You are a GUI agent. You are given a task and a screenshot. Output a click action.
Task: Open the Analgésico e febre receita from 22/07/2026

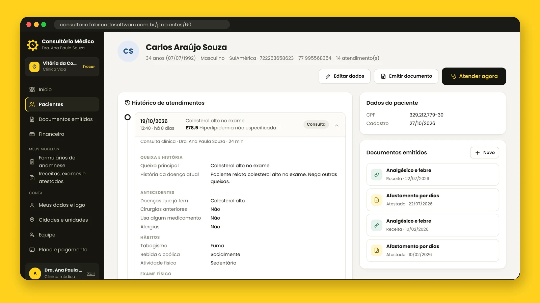433,175
